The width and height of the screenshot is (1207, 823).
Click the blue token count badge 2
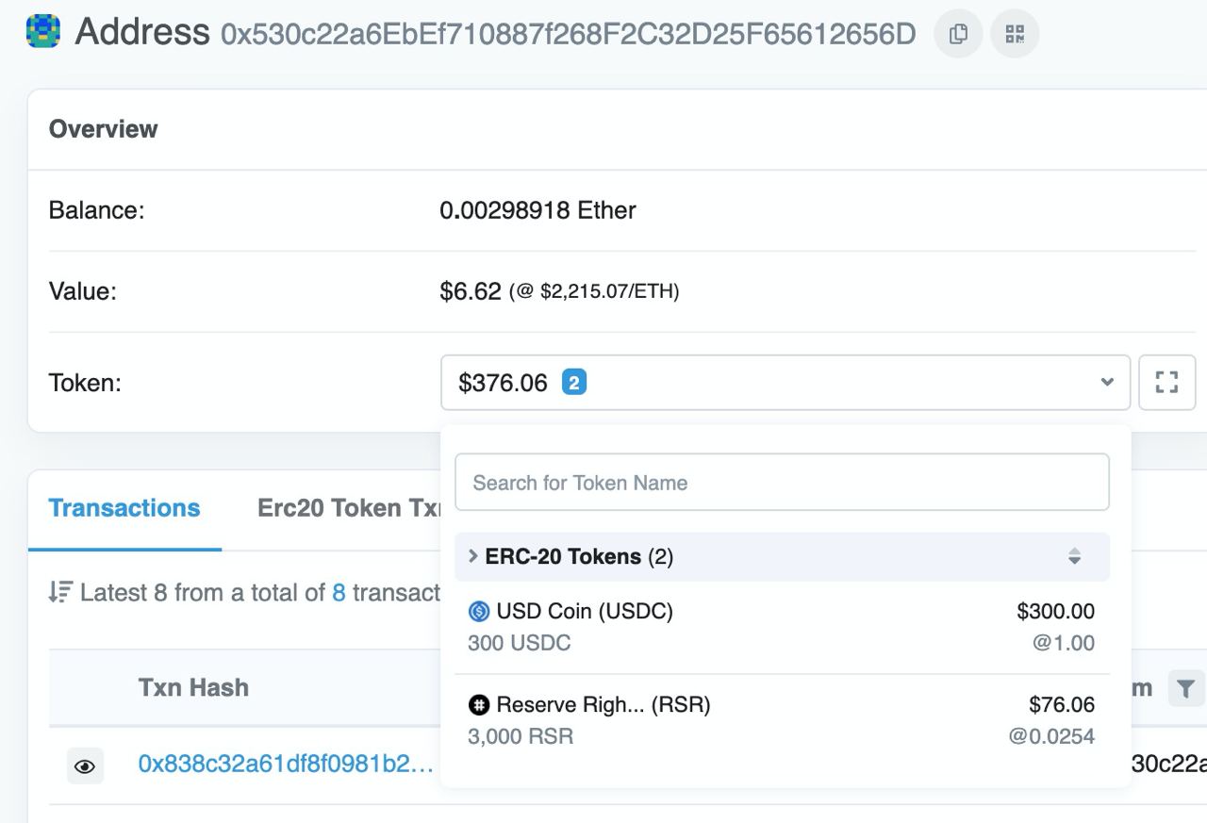pos(574,383)
